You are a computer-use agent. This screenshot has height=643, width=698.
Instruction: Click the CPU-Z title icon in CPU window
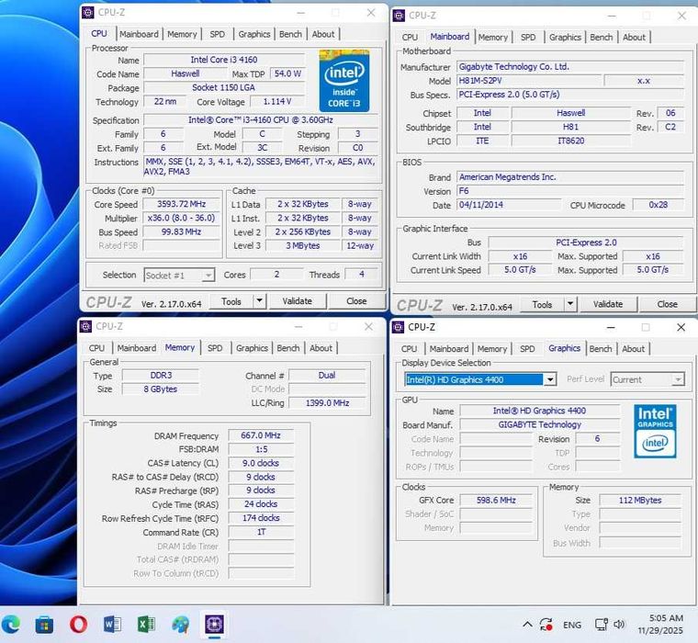pyautogui.click(x=87, y=13)
